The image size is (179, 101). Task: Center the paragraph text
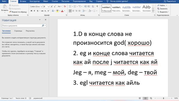click(73, 11)
